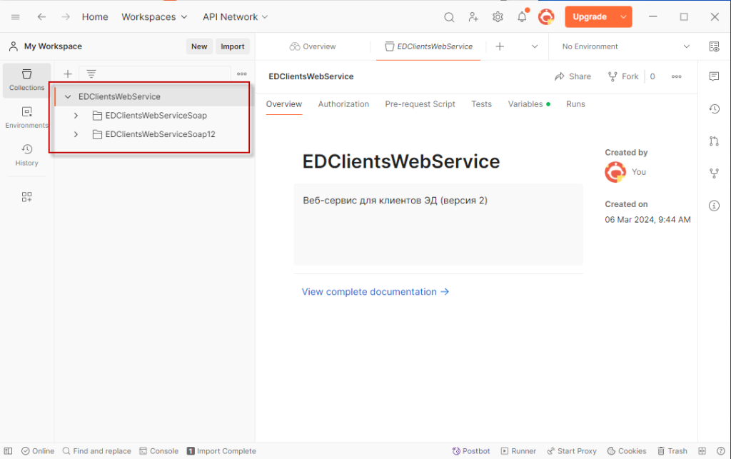This screenshot has width=731, height=459.
Task: Open the comments icon in the right sidebar
Action: coord(714,76)
